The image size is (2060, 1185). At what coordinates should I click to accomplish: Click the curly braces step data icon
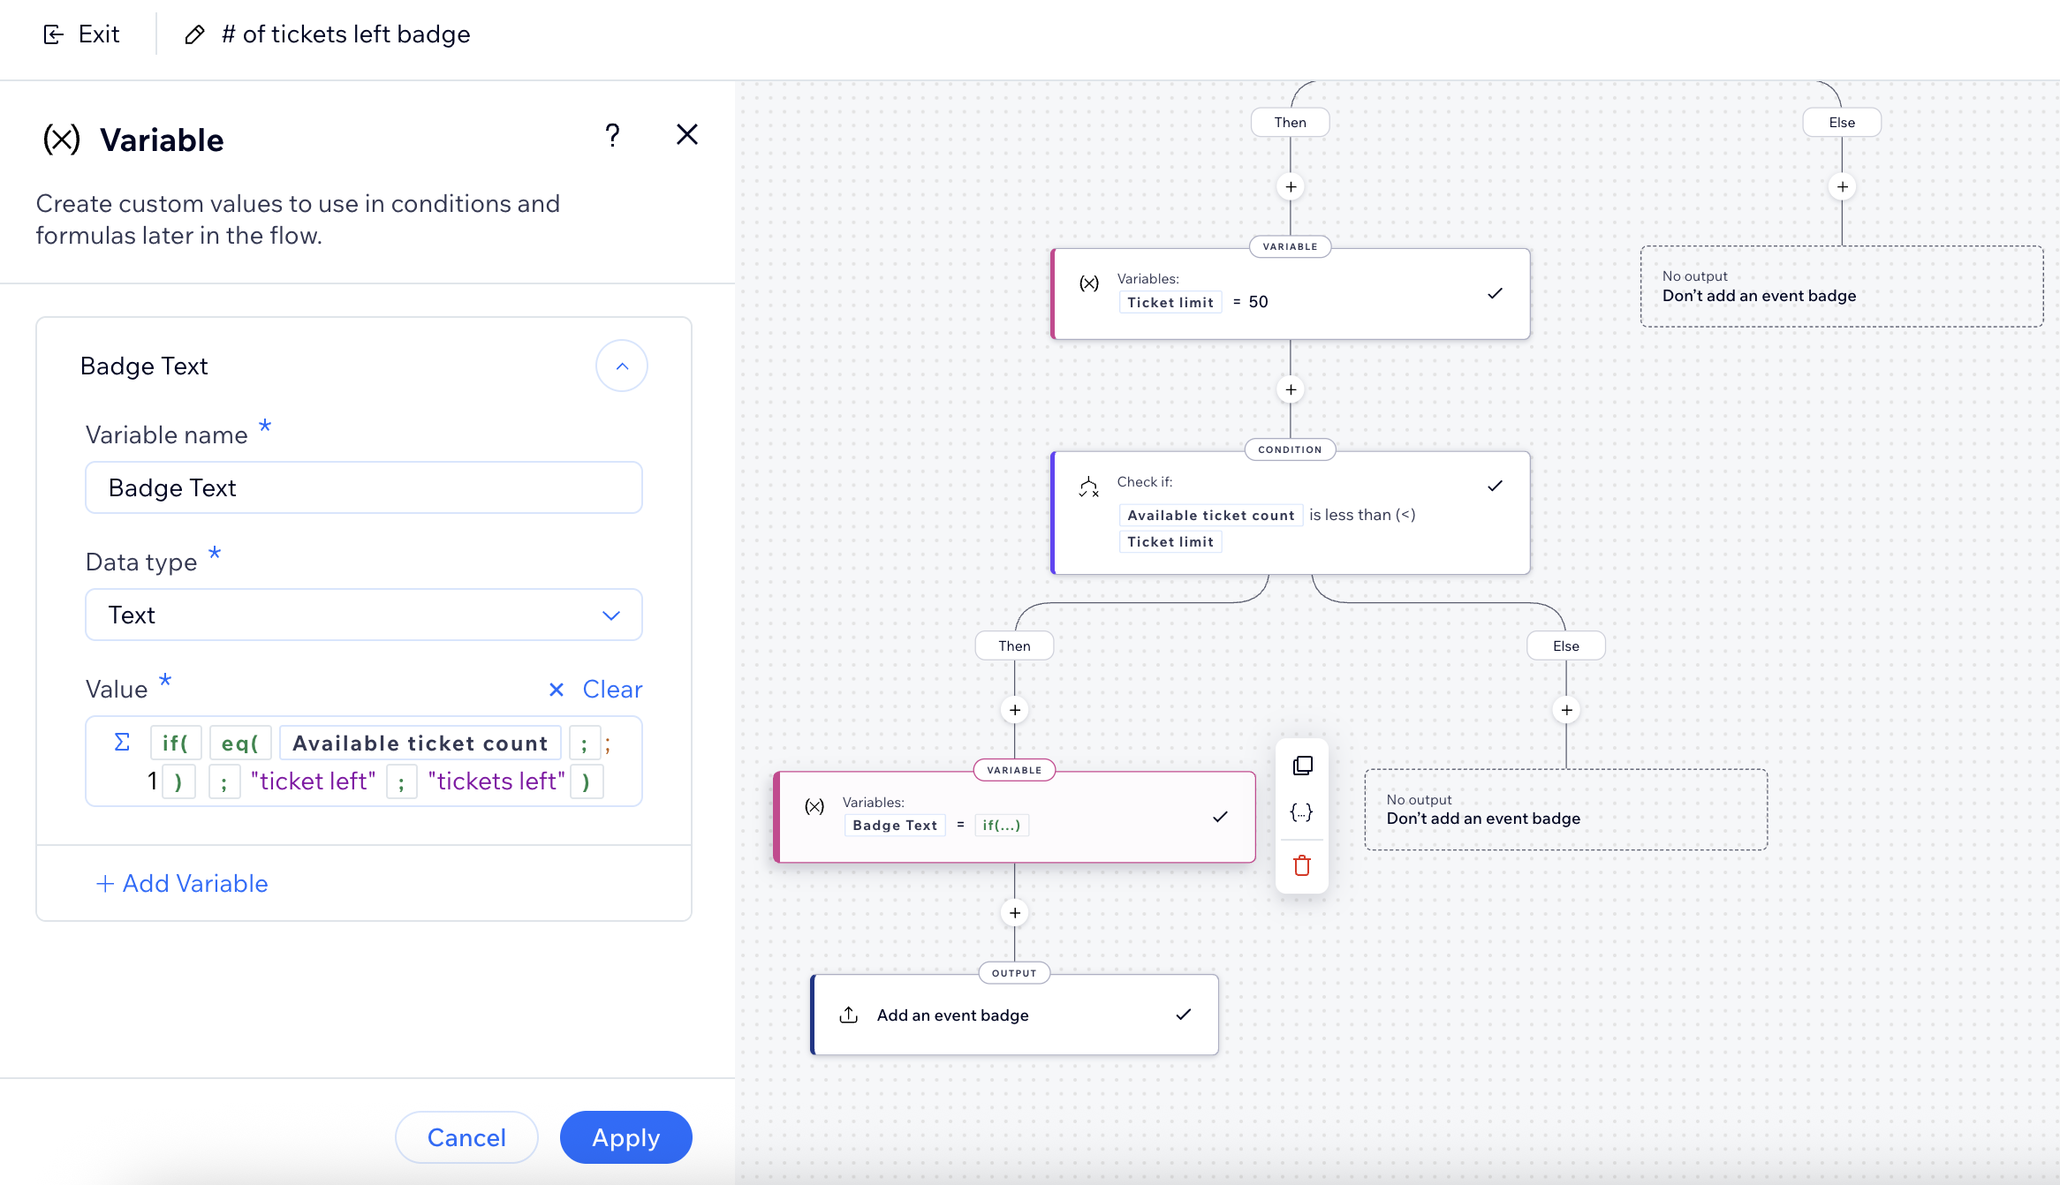tap(1302, 812)
